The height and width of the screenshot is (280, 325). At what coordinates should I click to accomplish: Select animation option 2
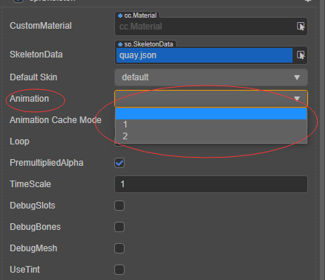[211, 136]
